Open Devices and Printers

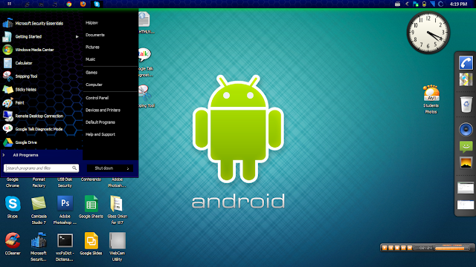[x=103, y=111]
